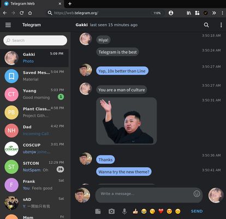Open chat options three-dot menu
226x219 pixels.
coord(221,25)
